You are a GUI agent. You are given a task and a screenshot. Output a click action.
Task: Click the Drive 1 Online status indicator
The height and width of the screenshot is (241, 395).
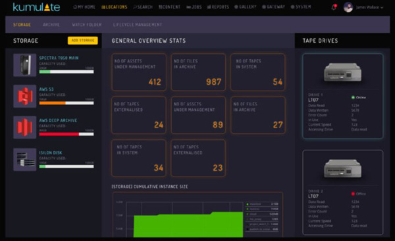pyautogui.click(x=359, y=97)
